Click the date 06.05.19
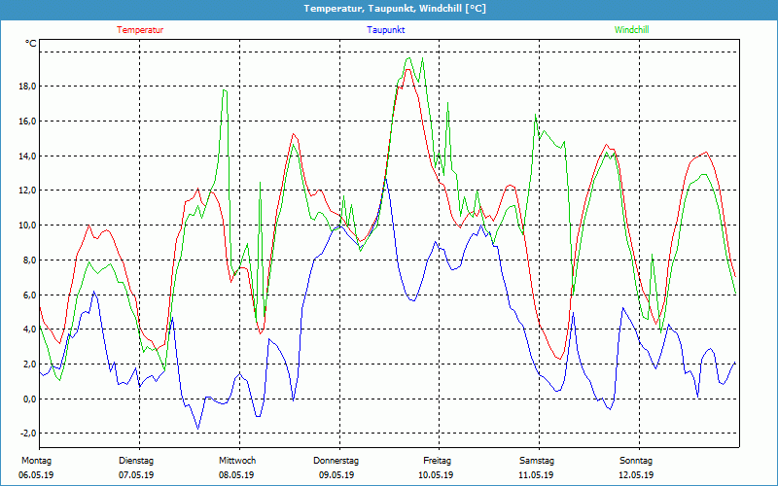The image size is (778, 486). pyautogui.click(x=36, y=475)
